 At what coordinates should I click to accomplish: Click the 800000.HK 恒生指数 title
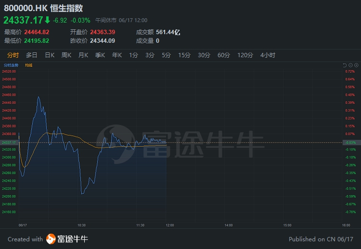(43, 8)
